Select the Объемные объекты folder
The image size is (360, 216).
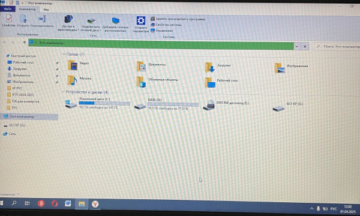157,82
